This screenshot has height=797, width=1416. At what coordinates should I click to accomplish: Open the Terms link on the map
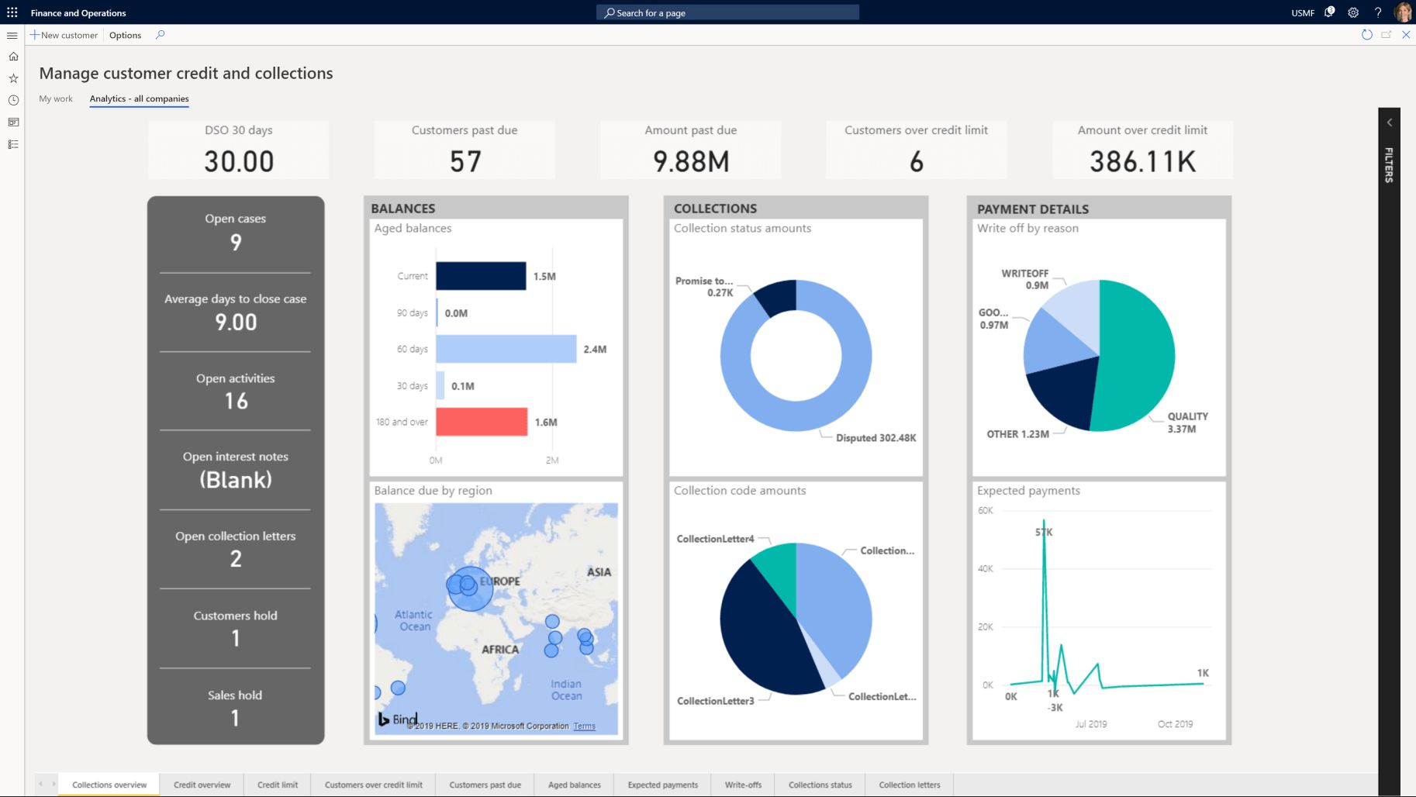coord(585,726)
